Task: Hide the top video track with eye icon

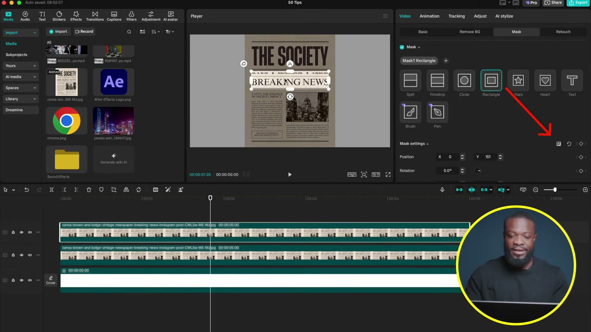Action: click(21, 232)
